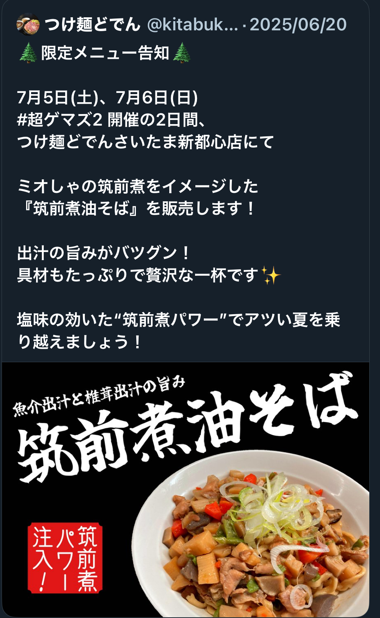Tap the sparkles emoji after 一杯です
380x618 pixels.
pyautogui.click(x=271, y=275)
